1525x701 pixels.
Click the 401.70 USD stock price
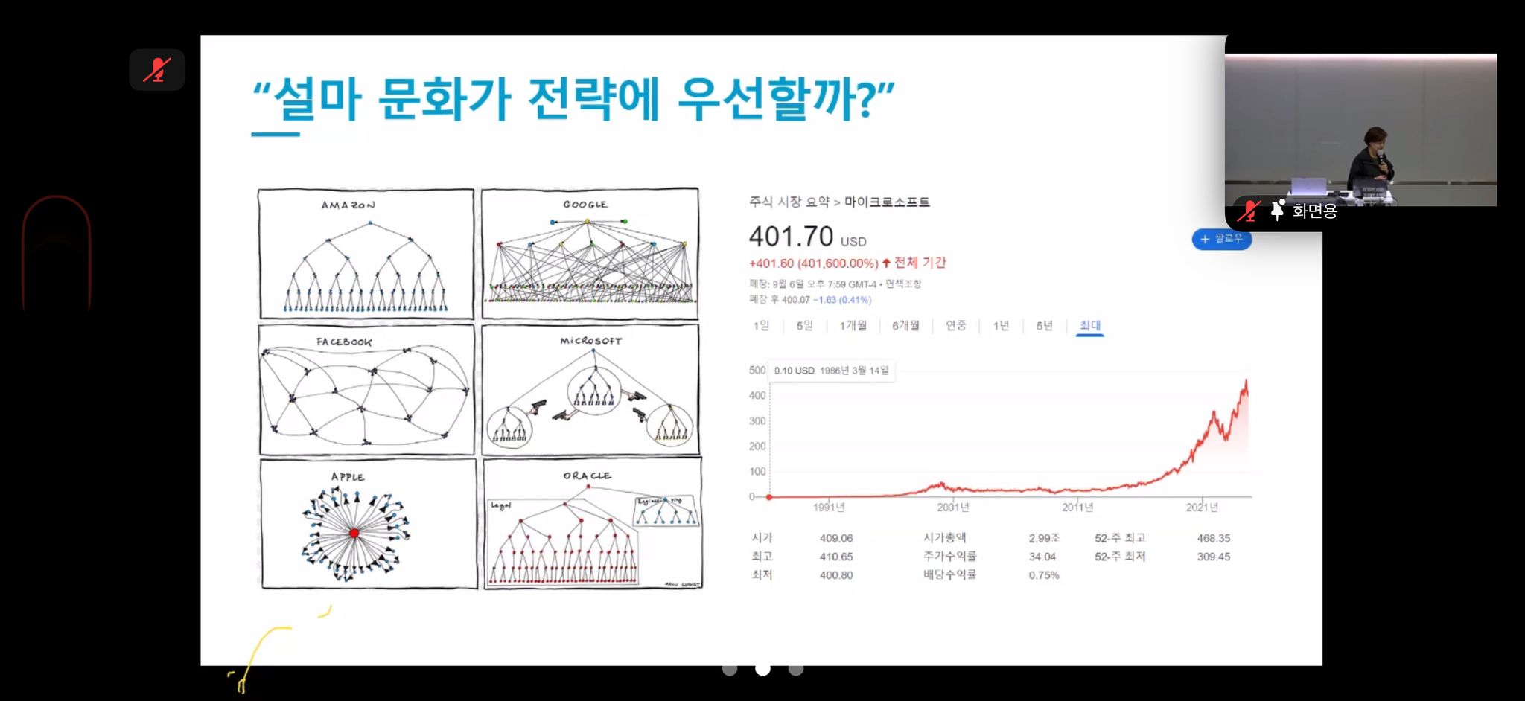(807, 237)
